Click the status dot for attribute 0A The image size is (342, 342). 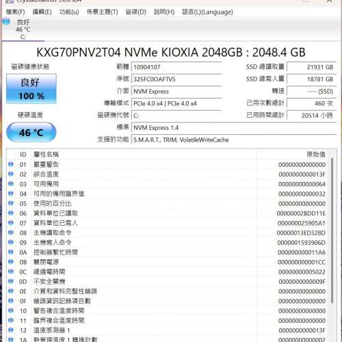click(11, 252)
